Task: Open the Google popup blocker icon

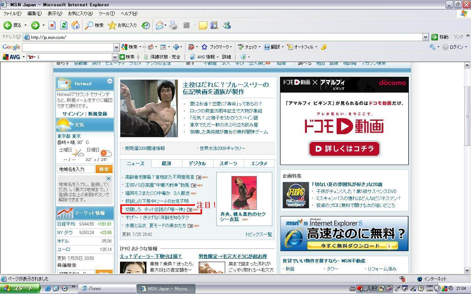Action: [191, 47]
